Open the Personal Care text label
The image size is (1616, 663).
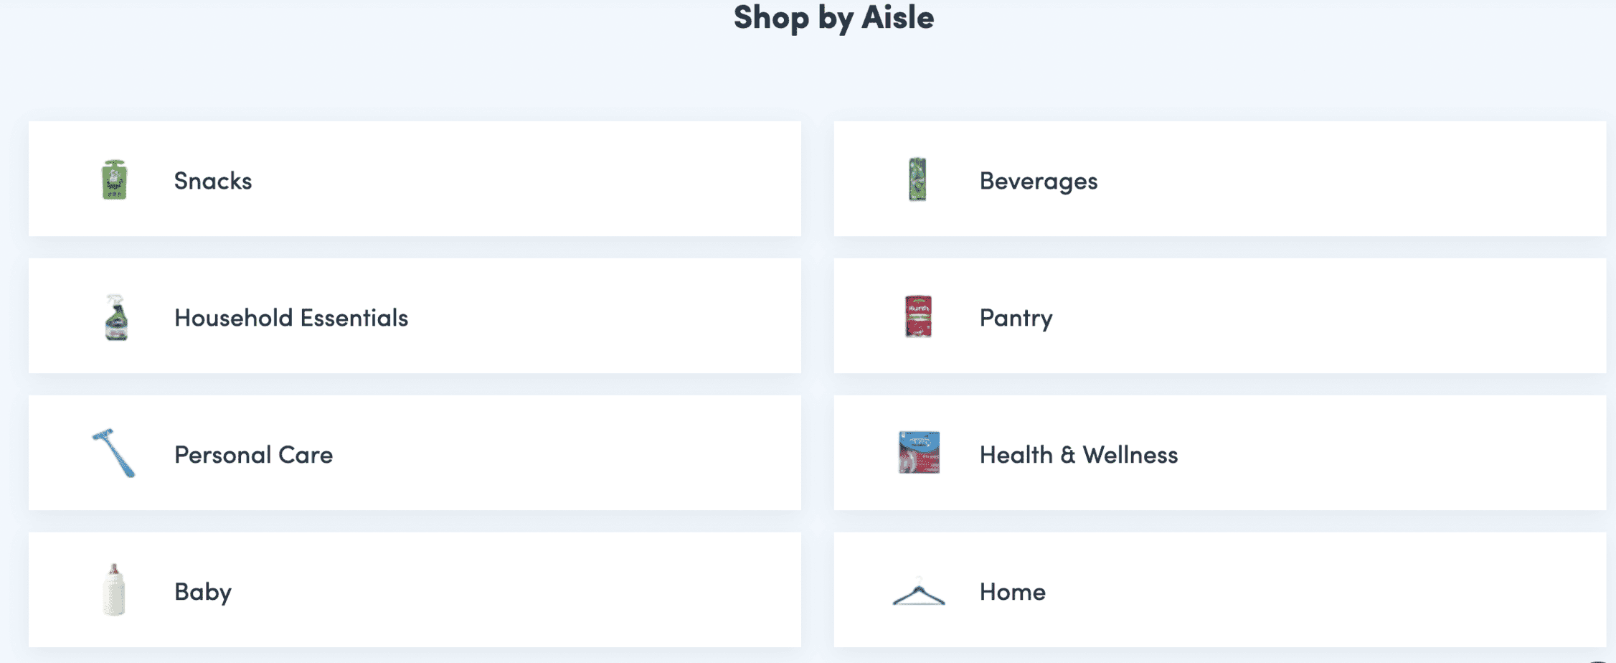click(253, 455)
